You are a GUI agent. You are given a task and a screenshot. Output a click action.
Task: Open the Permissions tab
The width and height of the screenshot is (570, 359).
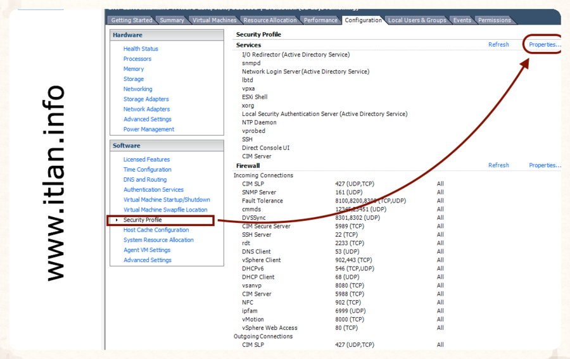495,20
